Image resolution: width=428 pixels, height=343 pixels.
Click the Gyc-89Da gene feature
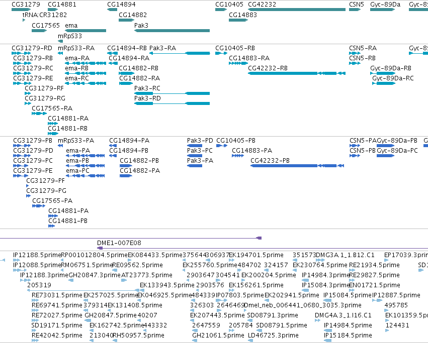(x=382, y=10)
